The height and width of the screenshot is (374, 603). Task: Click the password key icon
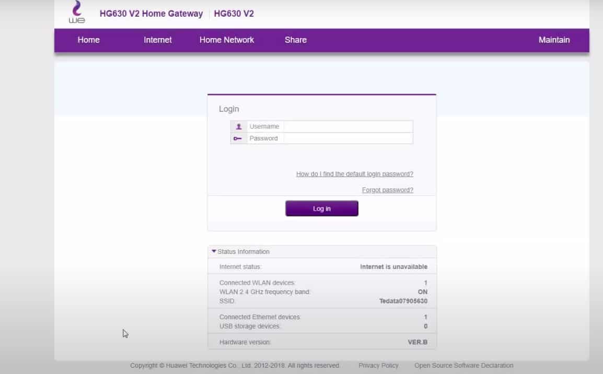[x=238, y=138]
